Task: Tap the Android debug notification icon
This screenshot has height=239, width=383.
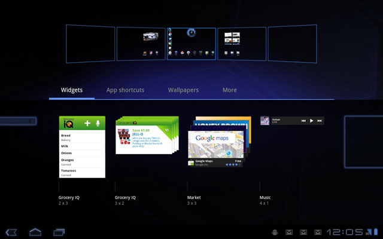Action: pos(275,232)
